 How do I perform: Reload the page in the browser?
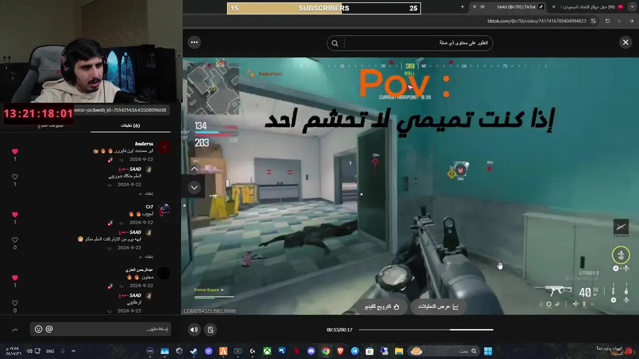[608, 21]
